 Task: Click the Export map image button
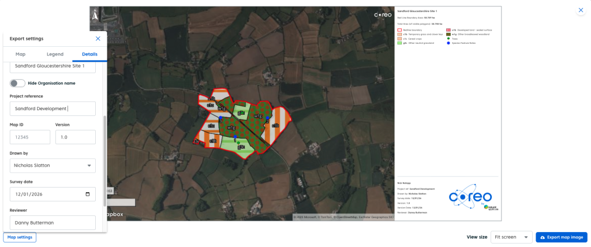(x=562, y=237)
